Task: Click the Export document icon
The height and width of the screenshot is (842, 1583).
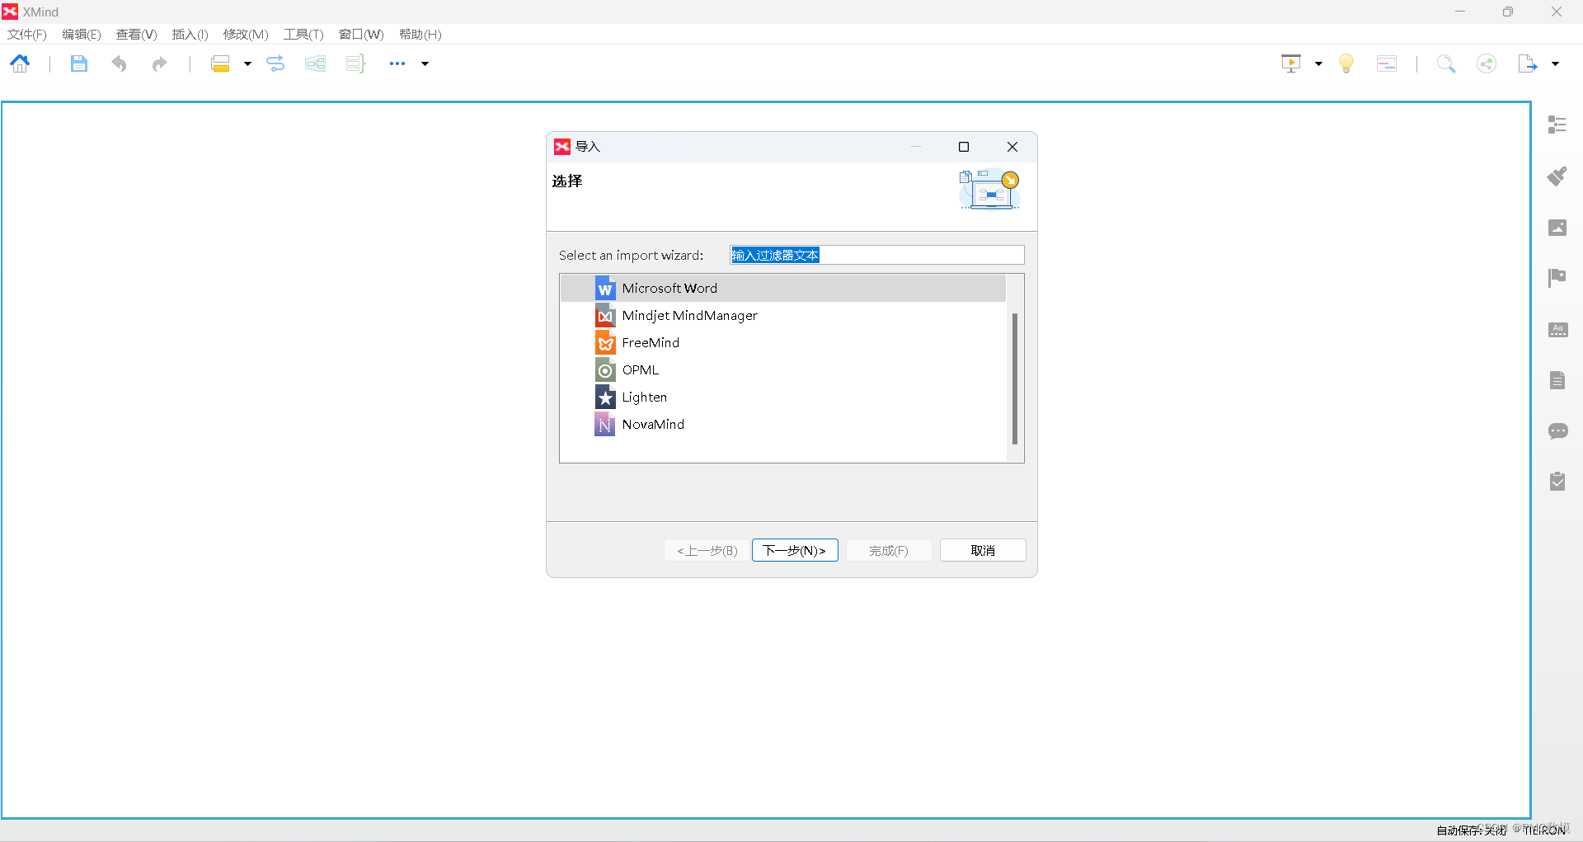Action: (x=1528, y=64)
